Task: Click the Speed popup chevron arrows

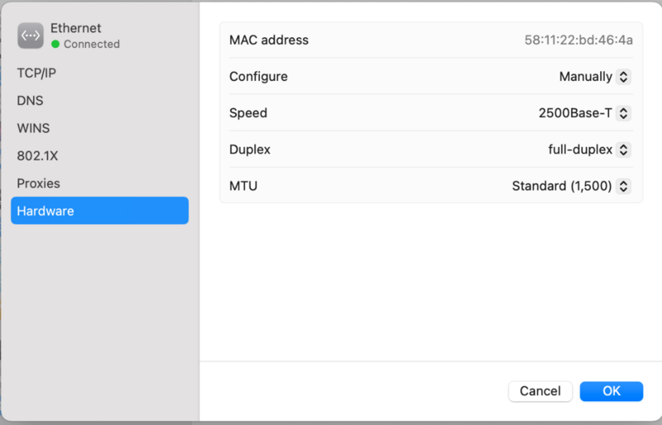Action: pos(624,113)
